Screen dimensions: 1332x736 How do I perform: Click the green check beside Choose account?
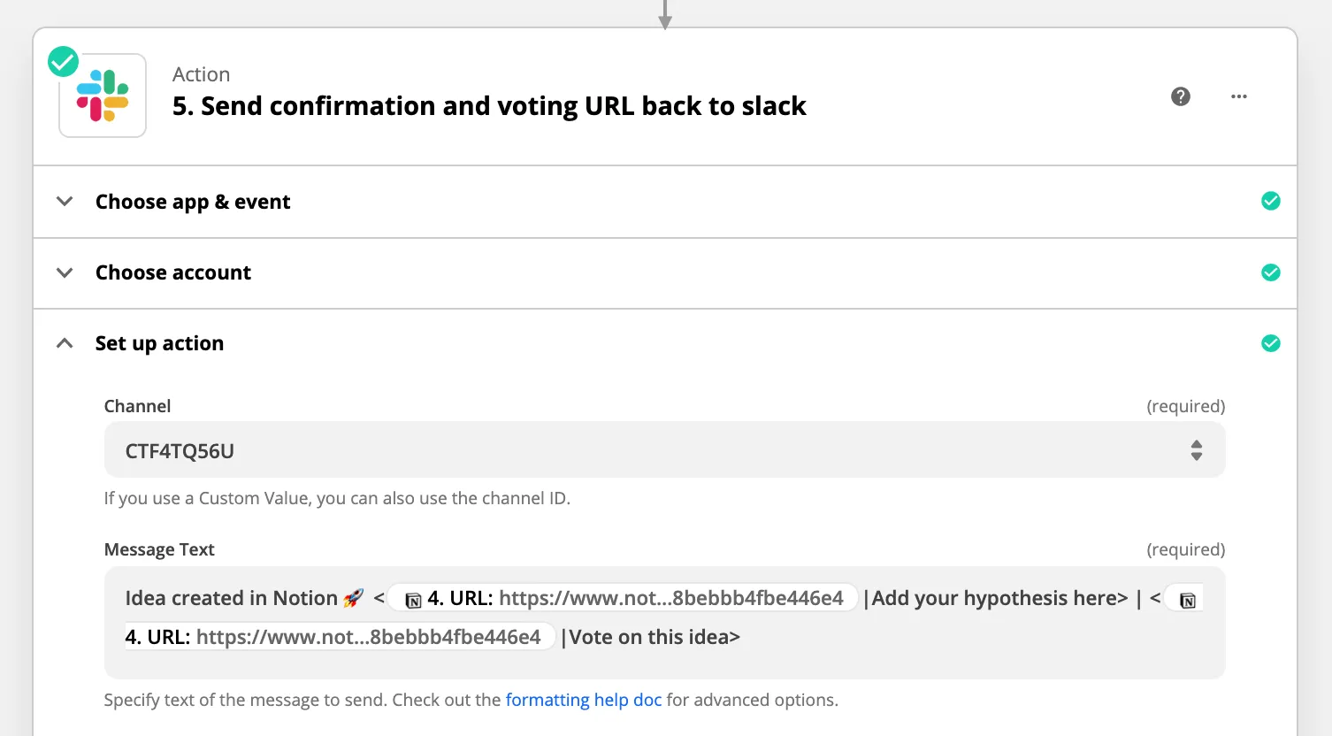click(x=1271, y=272)
